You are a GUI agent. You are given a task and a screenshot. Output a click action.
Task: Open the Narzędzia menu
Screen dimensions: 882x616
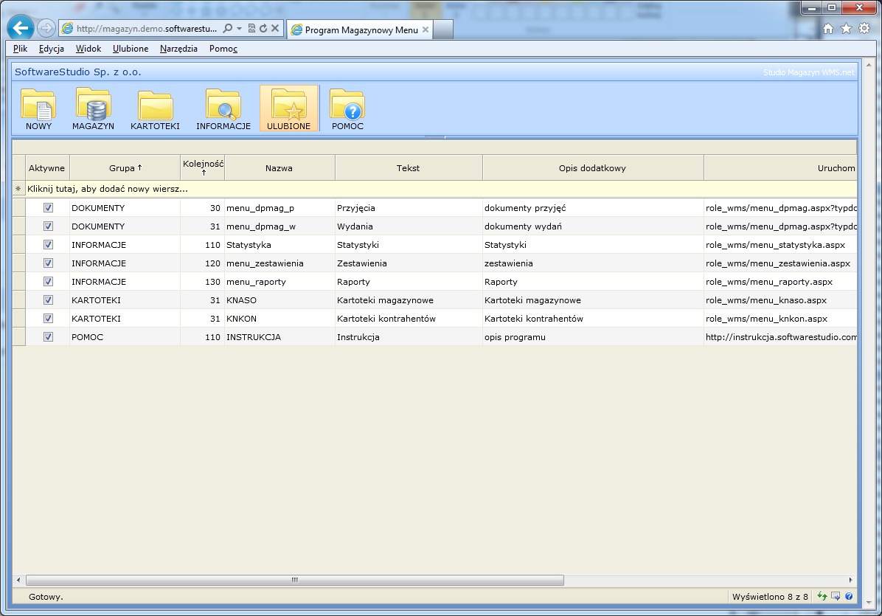[178, 49]
